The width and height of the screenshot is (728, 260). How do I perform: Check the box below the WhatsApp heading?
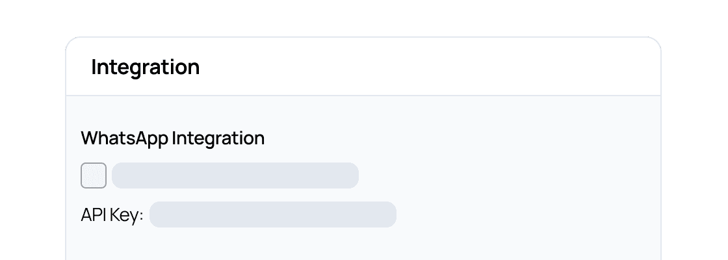[94, 175]
